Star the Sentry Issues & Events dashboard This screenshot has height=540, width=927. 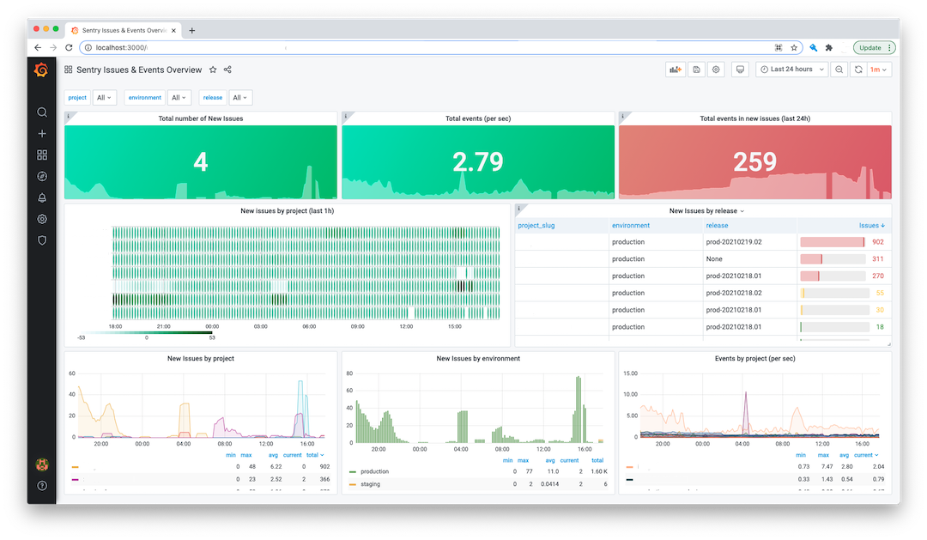[213, 70]
